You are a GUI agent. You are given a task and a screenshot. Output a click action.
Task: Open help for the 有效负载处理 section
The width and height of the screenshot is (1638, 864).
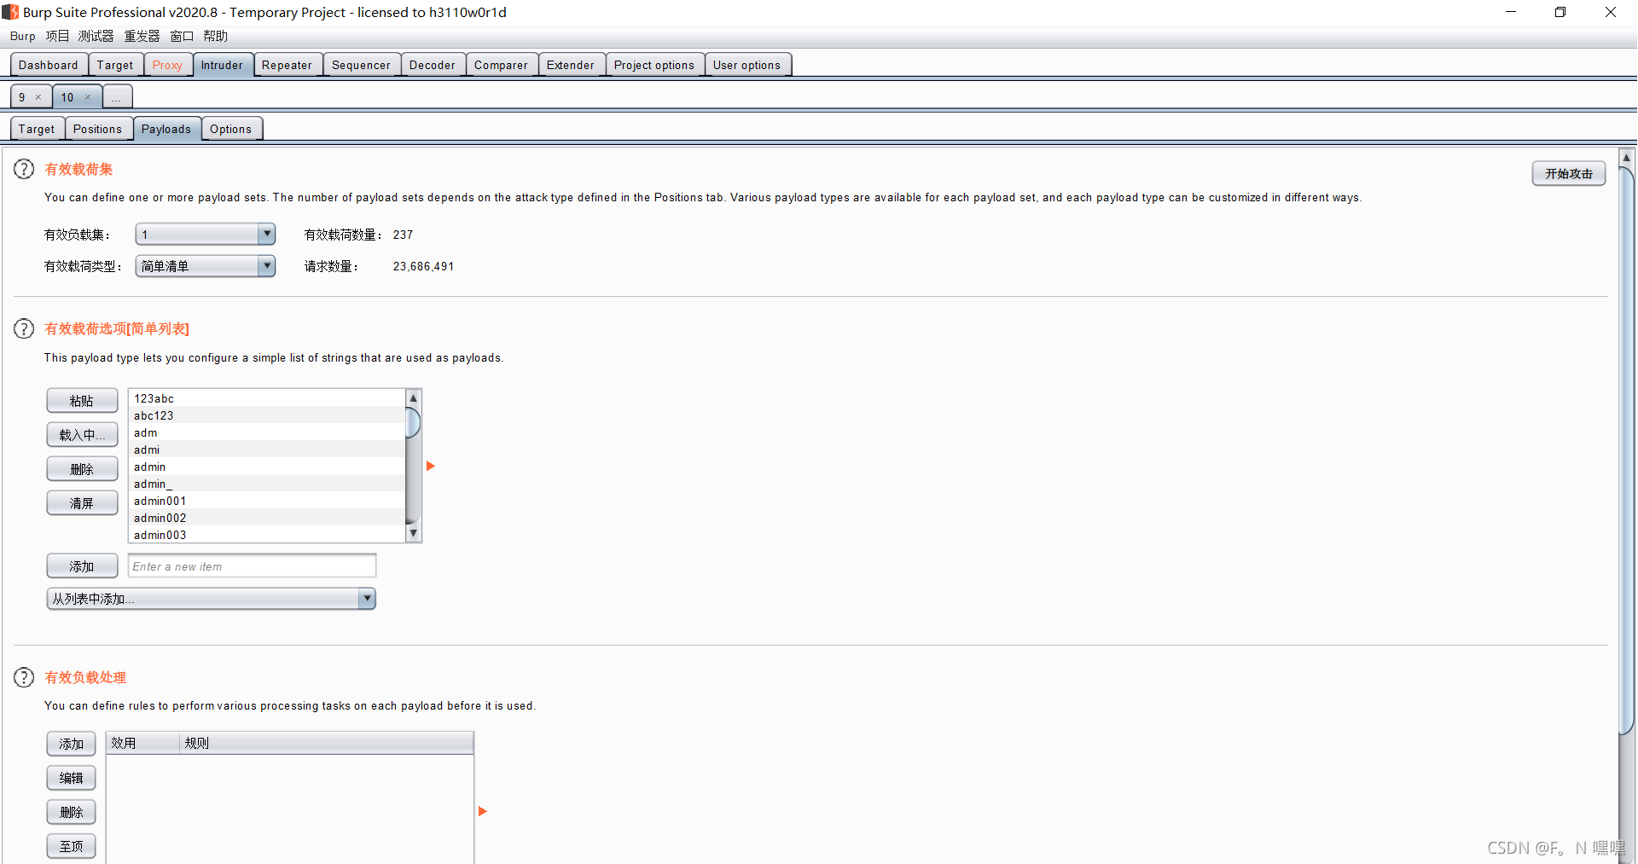coord(24,677)
